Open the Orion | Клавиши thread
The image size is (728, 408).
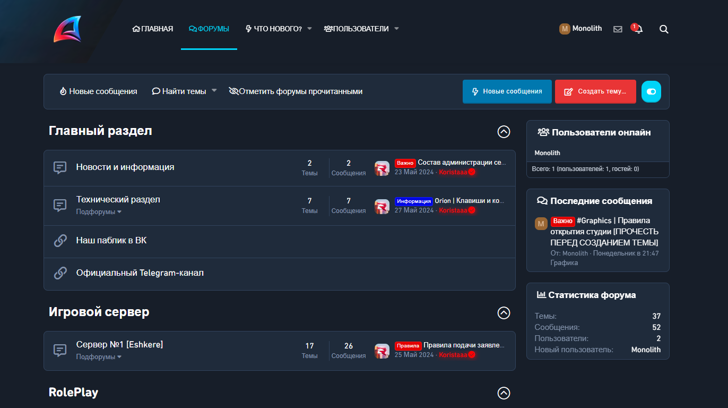470,201
